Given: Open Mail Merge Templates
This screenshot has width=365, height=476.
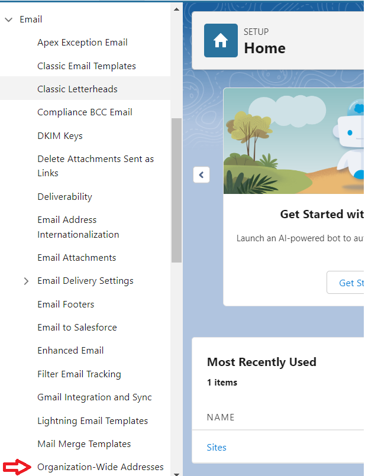Looking at the screenshot, I should pos(84,444).
